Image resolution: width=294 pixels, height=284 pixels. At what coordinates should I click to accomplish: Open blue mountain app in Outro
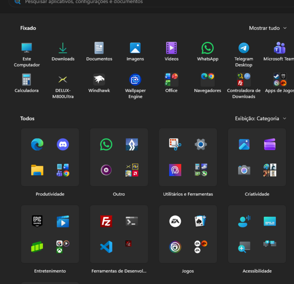tap(132, 145)
